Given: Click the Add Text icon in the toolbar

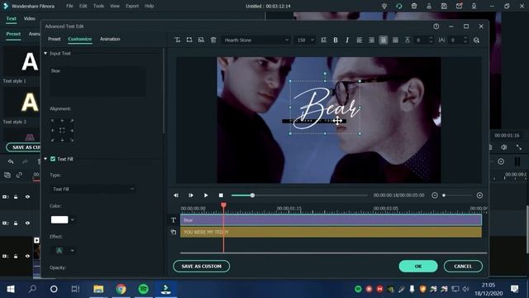Looking at the screenshot, I should click(178, 40).
